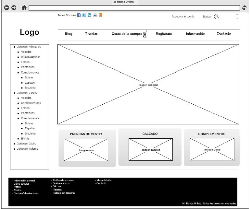Open the Facebook social icon
Screen dimensions: 251x209
79,15
